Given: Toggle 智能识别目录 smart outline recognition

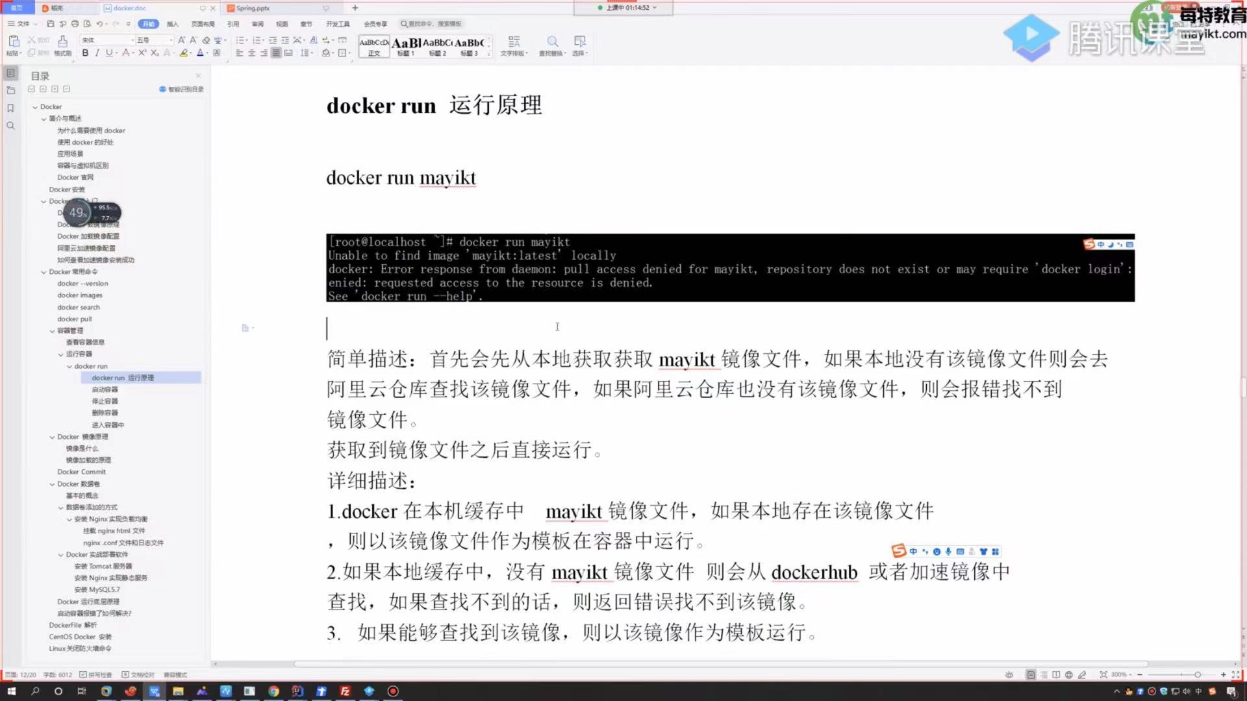Looking at the screenshot, I should click(181, 90).
